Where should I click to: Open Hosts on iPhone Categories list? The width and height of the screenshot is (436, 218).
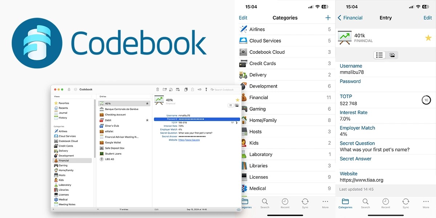(x=285, y=132)
